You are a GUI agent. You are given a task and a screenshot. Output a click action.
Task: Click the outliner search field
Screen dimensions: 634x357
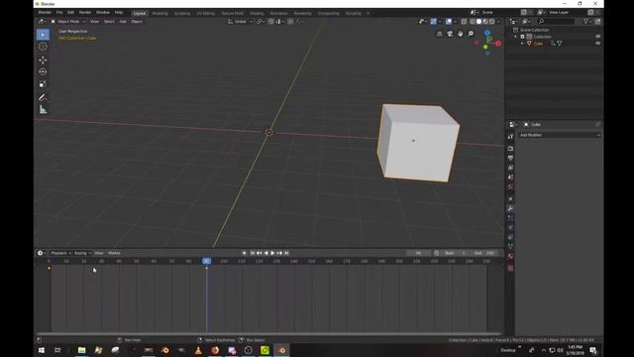tap(557, 22)
